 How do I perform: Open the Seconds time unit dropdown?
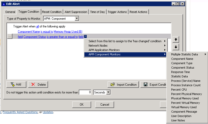(x=108, y=92)
